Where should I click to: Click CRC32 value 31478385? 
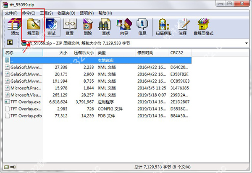[x=179, y=88]
